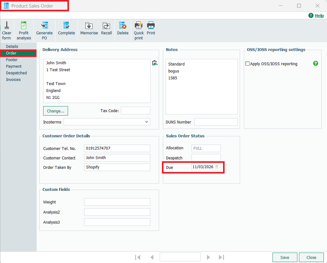Enable Apply OSS/IOSS reporting checkbox
This screenshot has width=327, height=263.
click(x=247, y=64)
